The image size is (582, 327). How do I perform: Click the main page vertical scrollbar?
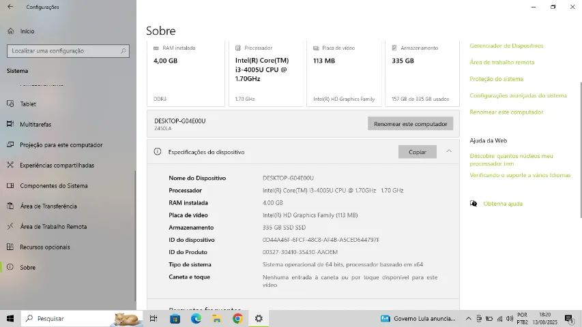coord(580,150)
